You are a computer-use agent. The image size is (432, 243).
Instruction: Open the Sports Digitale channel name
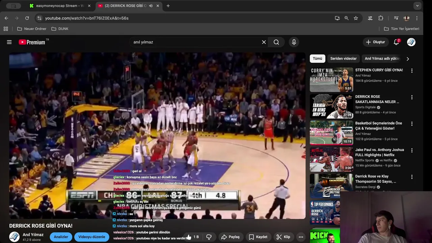[366, 107]
